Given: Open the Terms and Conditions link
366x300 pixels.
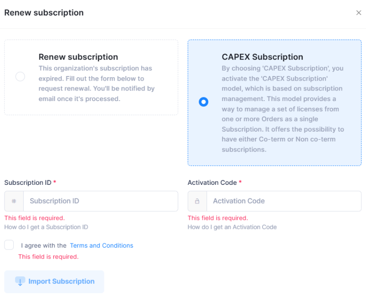Looking at the screenshot, I should click(102, 245).
